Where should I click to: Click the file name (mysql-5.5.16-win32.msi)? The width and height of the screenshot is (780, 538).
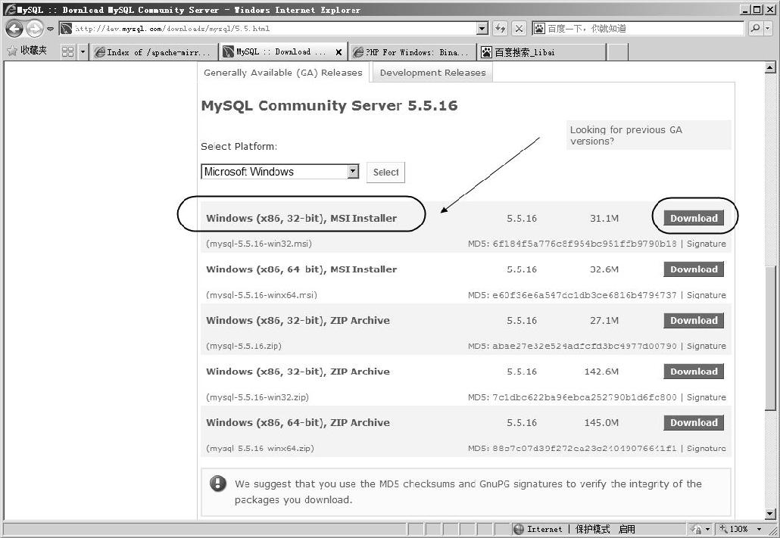tap(259, 244)
